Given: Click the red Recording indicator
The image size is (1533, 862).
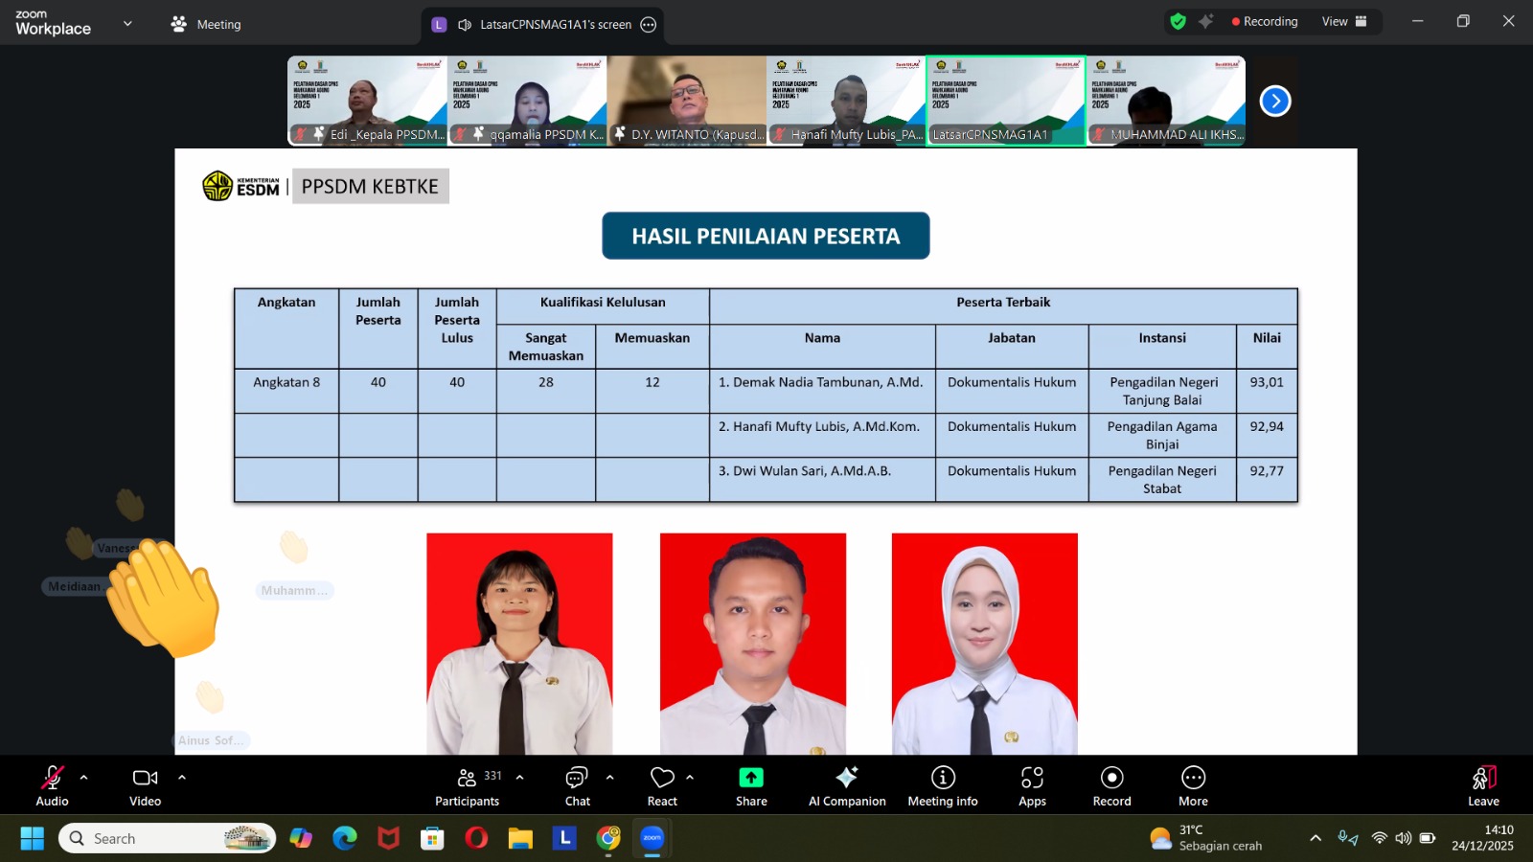Looking at the screenshot, I should 1265,20.
